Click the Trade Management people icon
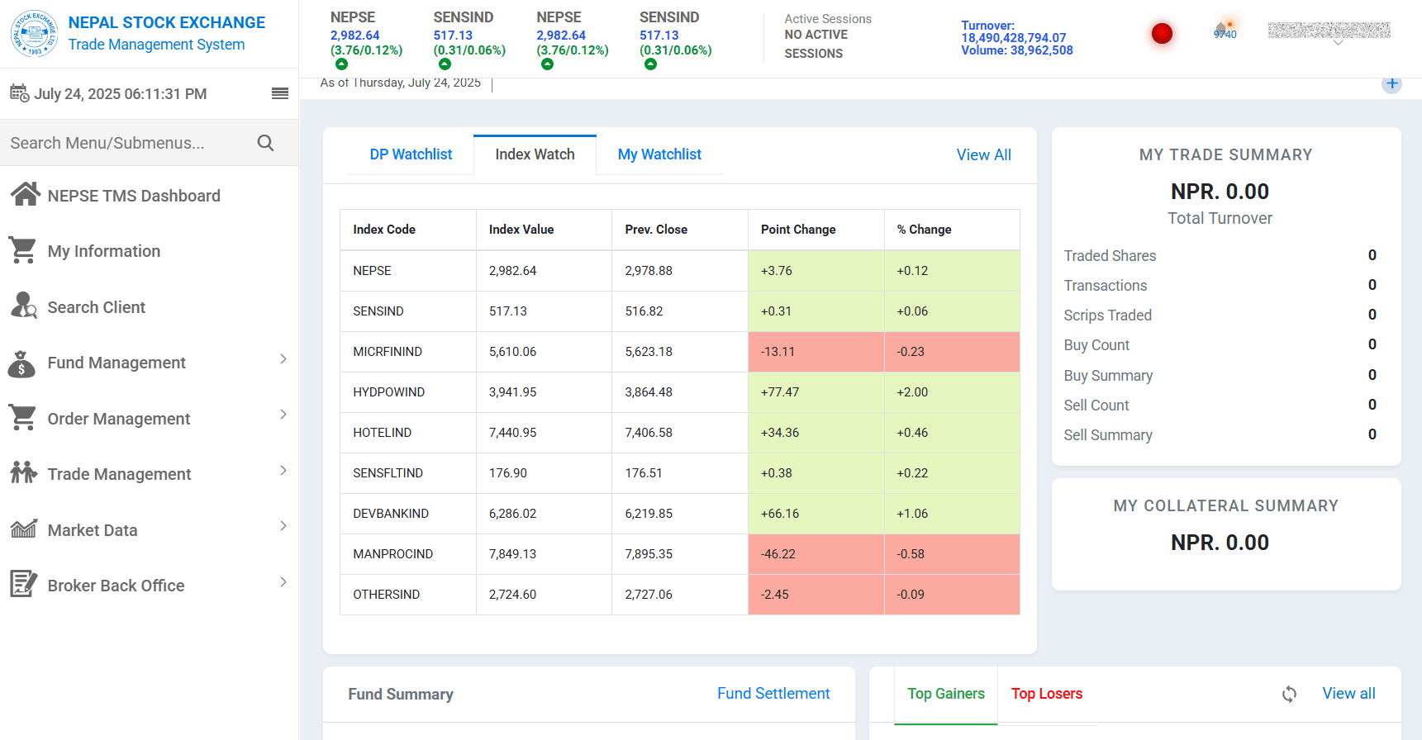The image size is (1422, 740). coord(23,473)
